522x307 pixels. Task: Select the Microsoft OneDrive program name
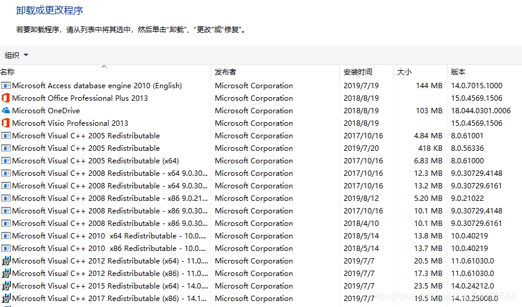coord(46,111)
